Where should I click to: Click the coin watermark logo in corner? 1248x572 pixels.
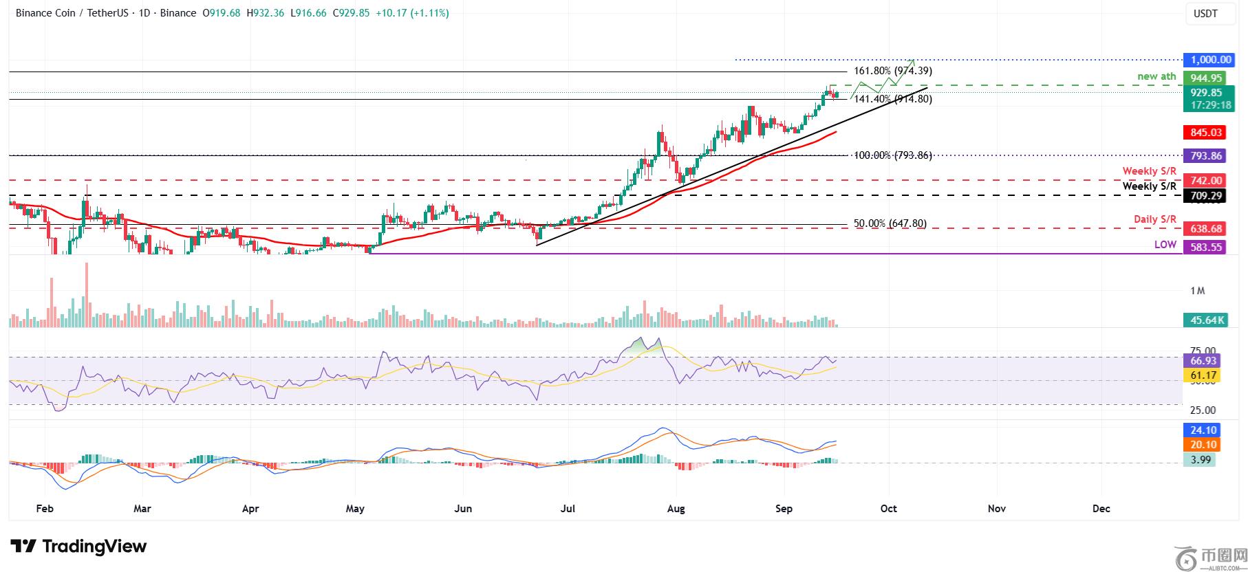(x=1185, y=558)
